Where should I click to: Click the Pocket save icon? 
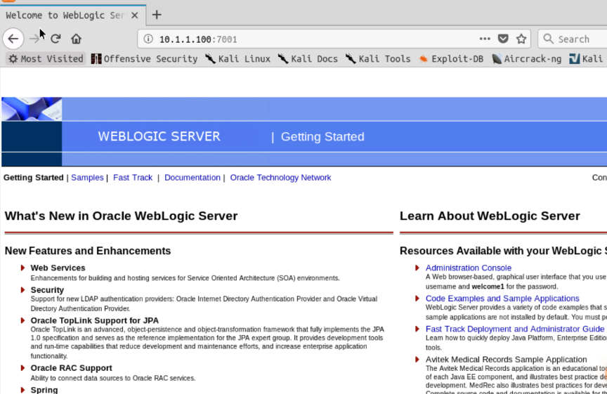coord(503,39)
